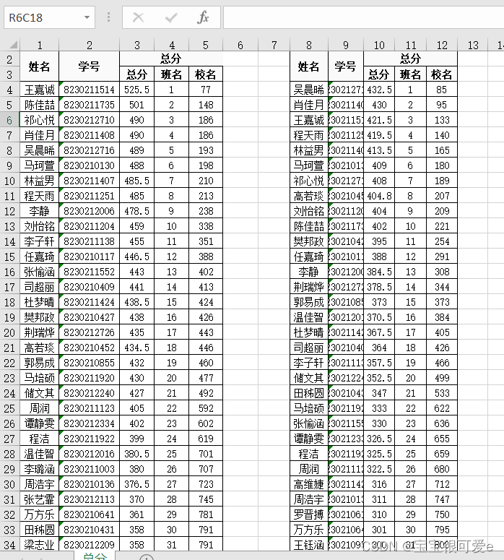Click the school rank cell 592
The height and width of the screenshot is (560, 504).
206,408
